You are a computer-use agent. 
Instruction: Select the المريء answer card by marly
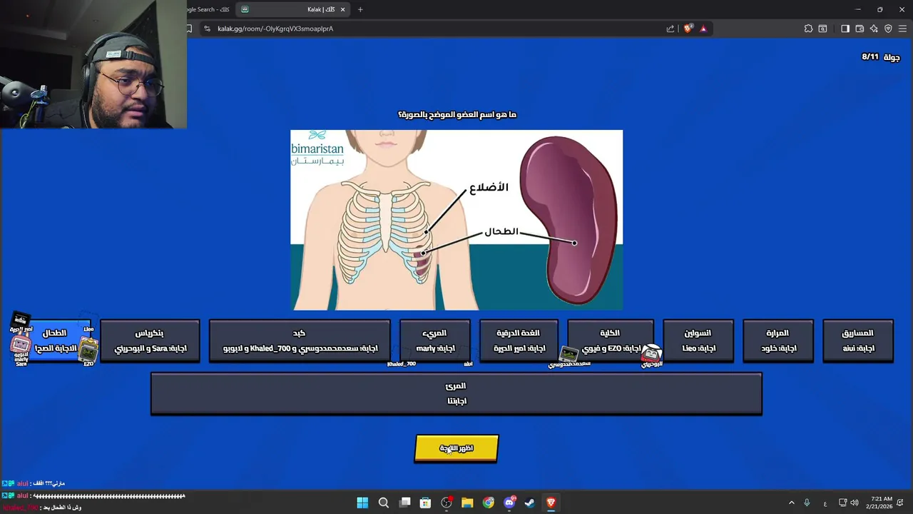coord(435,341)
